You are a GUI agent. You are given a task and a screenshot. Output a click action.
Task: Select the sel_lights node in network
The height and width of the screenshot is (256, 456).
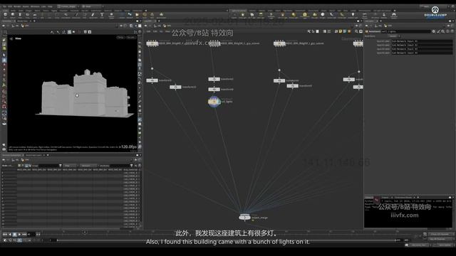(214, 102)
